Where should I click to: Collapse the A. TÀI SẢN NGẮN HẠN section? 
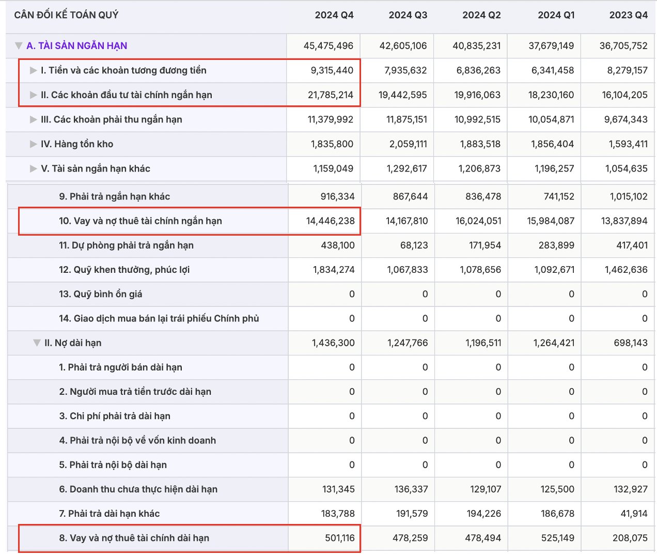[19, 46]
